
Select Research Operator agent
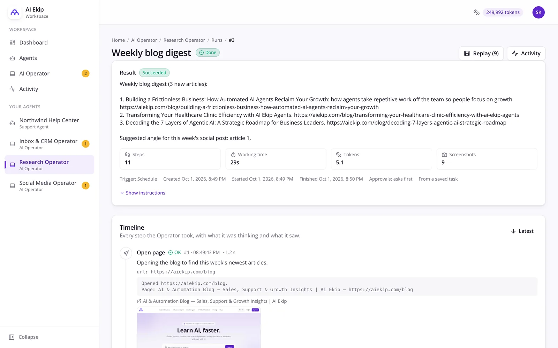pyautogui.click(x=49, y=165)
